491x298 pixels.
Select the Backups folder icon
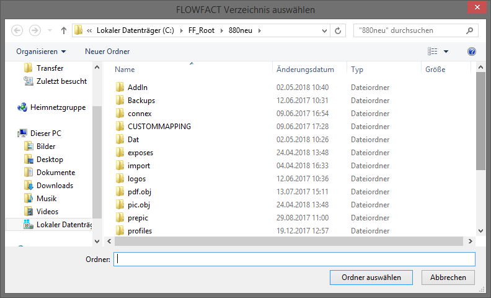pos(120,100)
